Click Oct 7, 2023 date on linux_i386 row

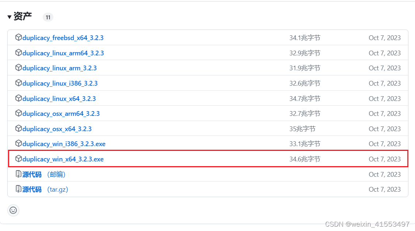(385, 83)
